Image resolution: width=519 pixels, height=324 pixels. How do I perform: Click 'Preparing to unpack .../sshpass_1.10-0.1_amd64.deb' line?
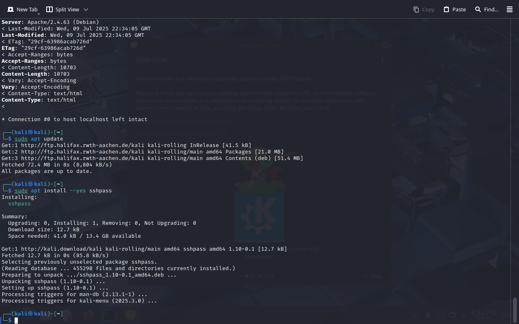coord(89,275)
